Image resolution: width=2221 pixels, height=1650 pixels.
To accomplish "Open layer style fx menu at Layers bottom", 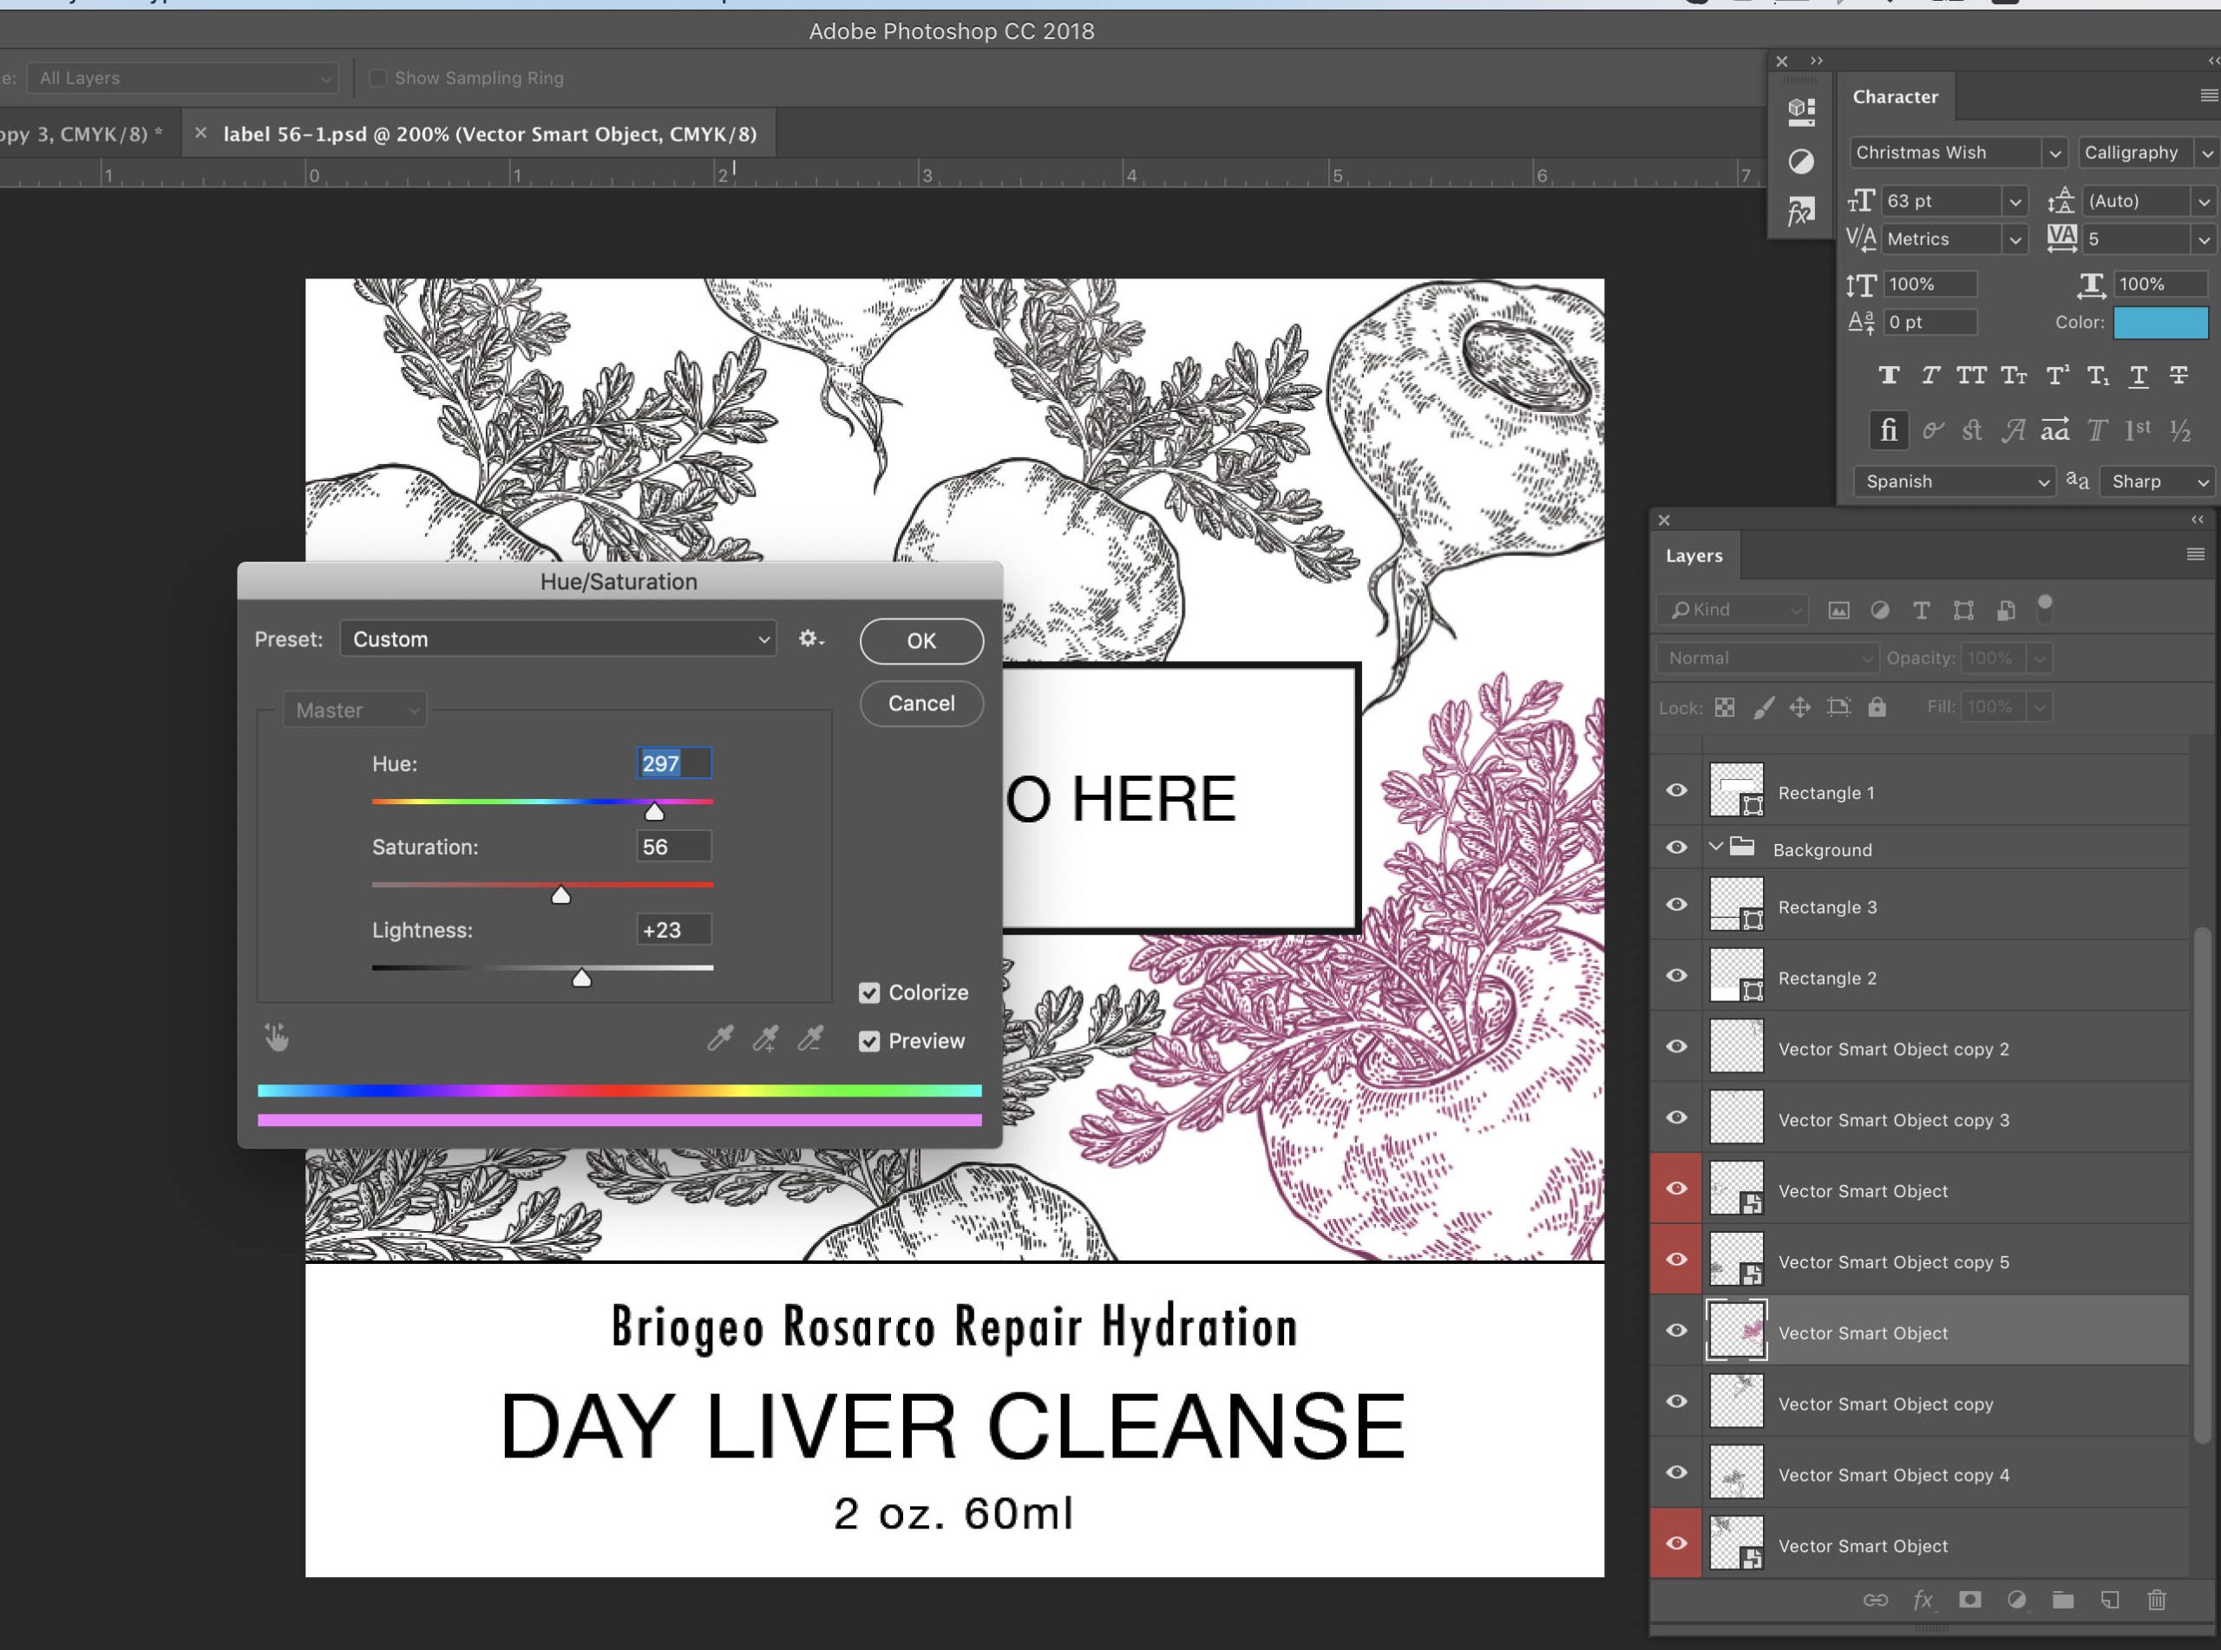I will pos(1923,1600).
